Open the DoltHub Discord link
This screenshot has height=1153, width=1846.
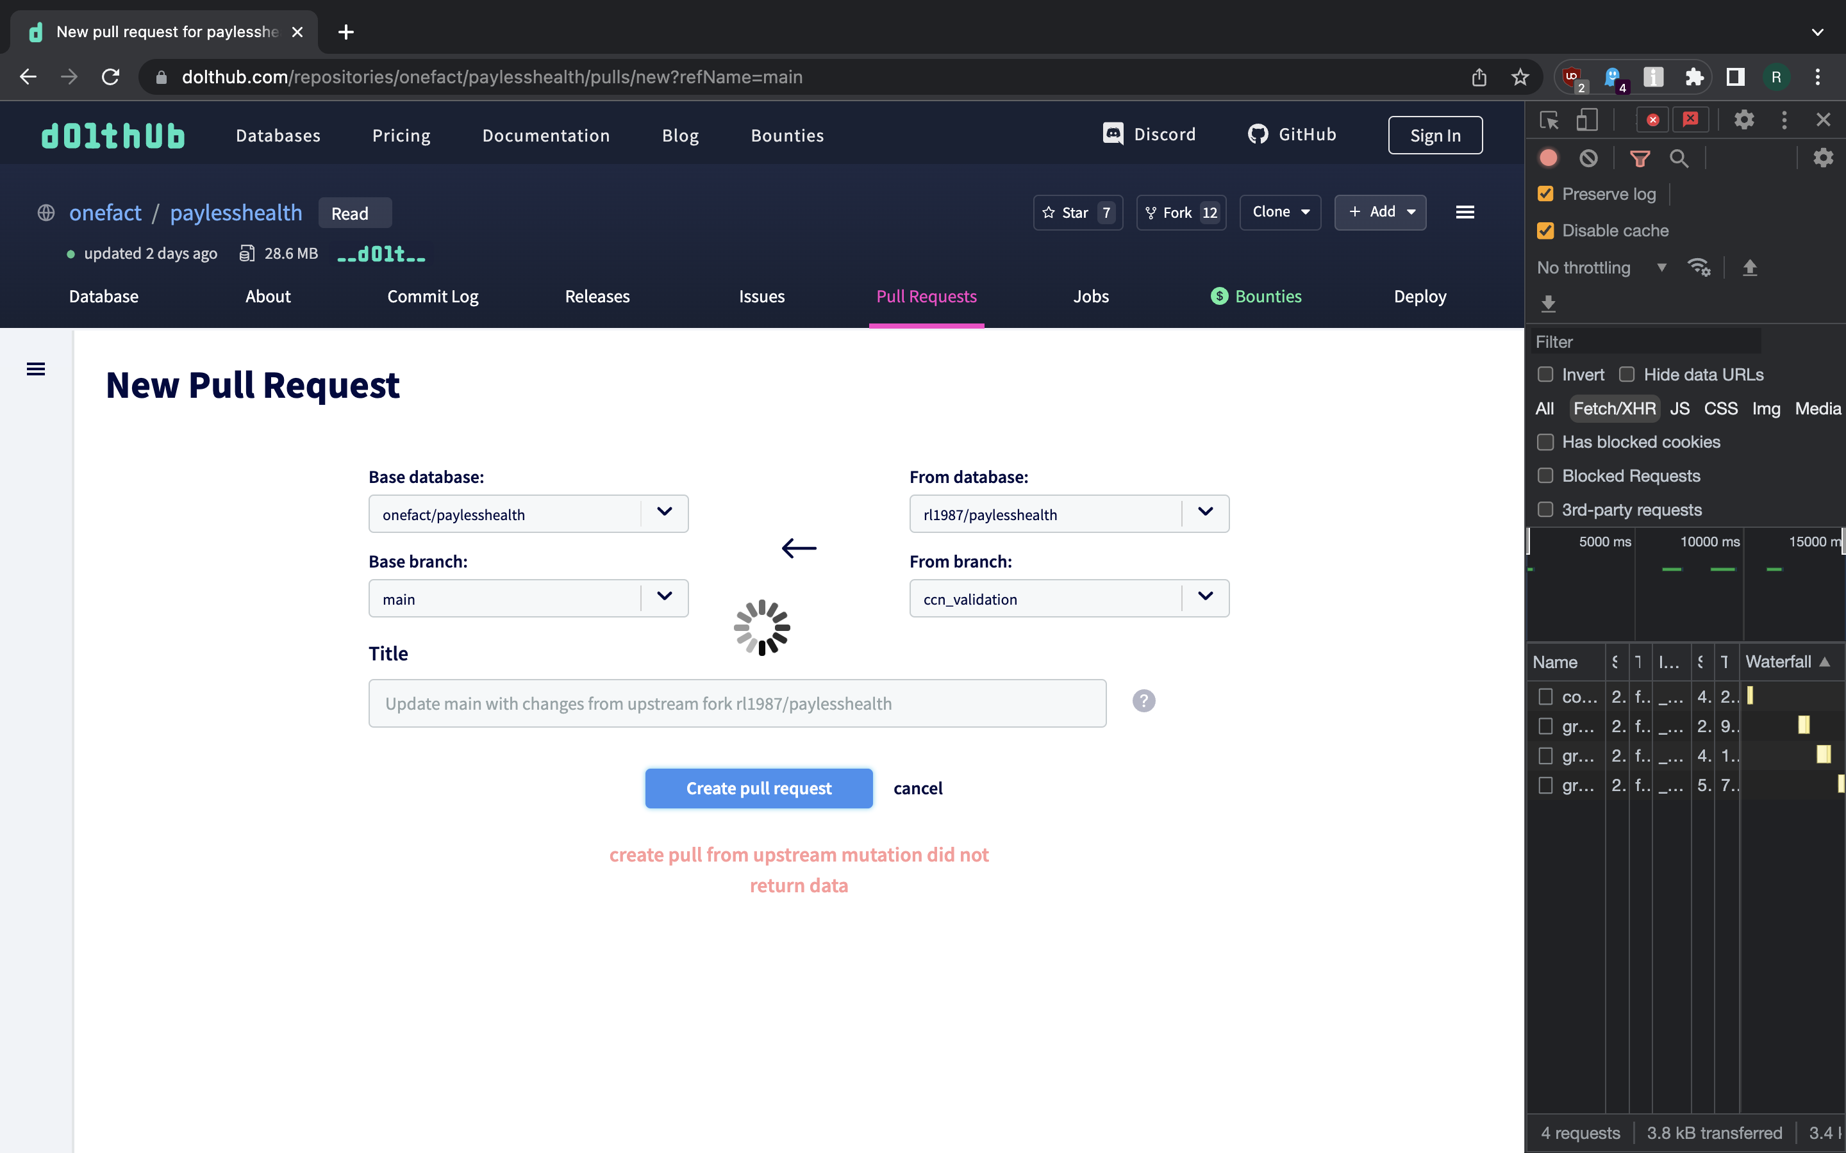pyautogui.click(x=1151, y=133)
